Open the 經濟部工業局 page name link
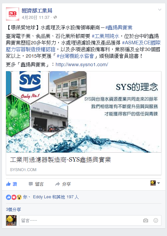 coord(37,11)
